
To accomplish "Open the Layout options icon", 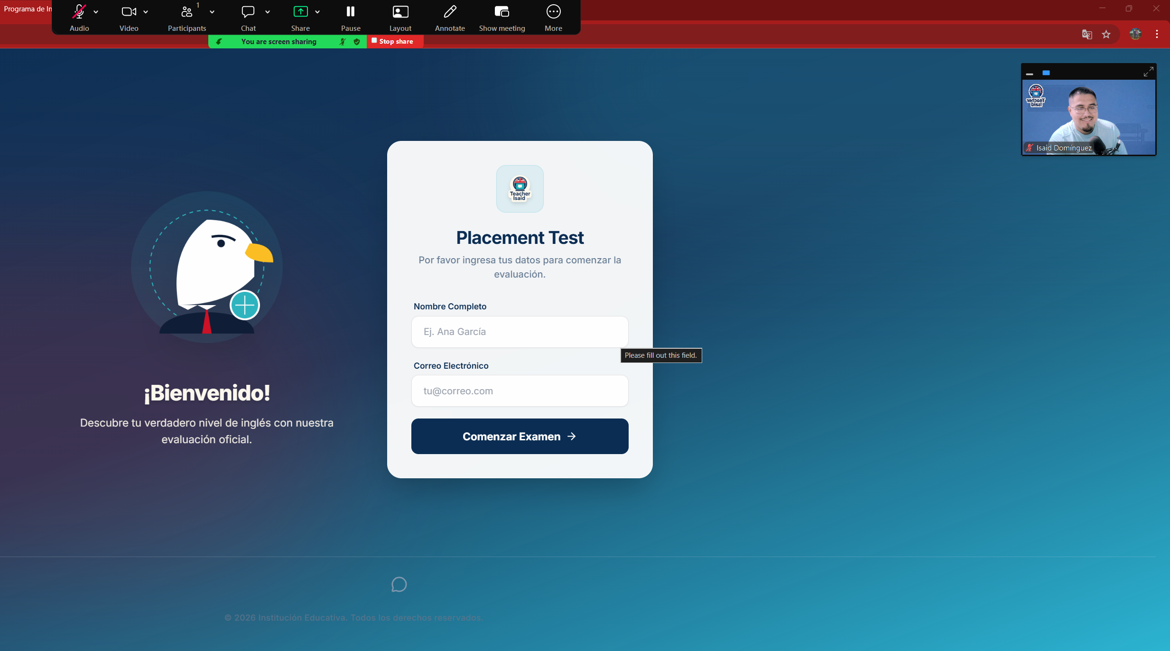I will coord(400,12).
